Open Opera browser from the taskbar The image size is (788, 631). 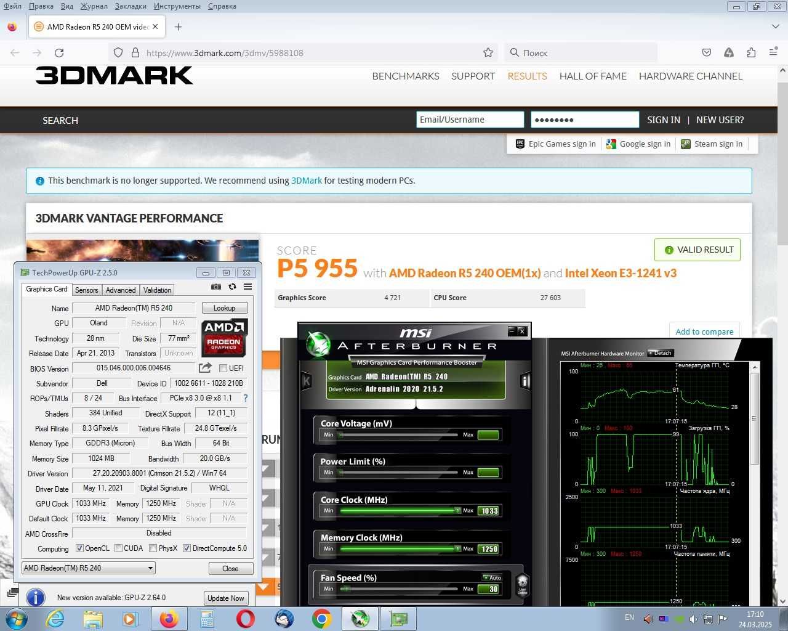click(x=245, y=618)
